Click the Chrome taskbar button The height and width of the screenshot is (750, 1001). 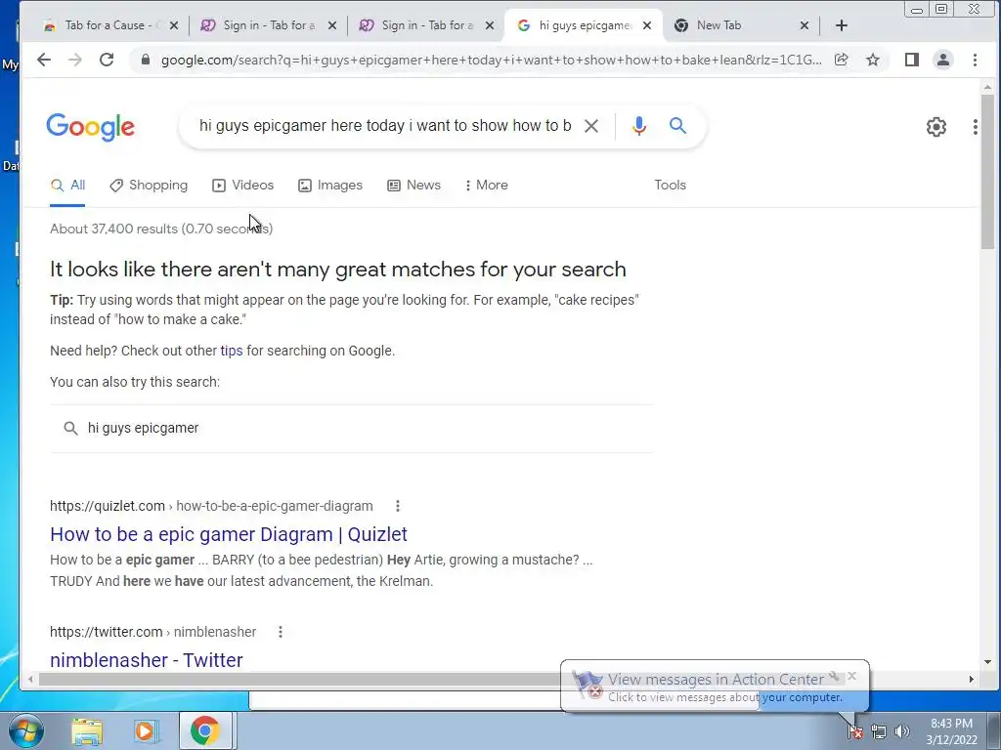[x=204, y=731]
